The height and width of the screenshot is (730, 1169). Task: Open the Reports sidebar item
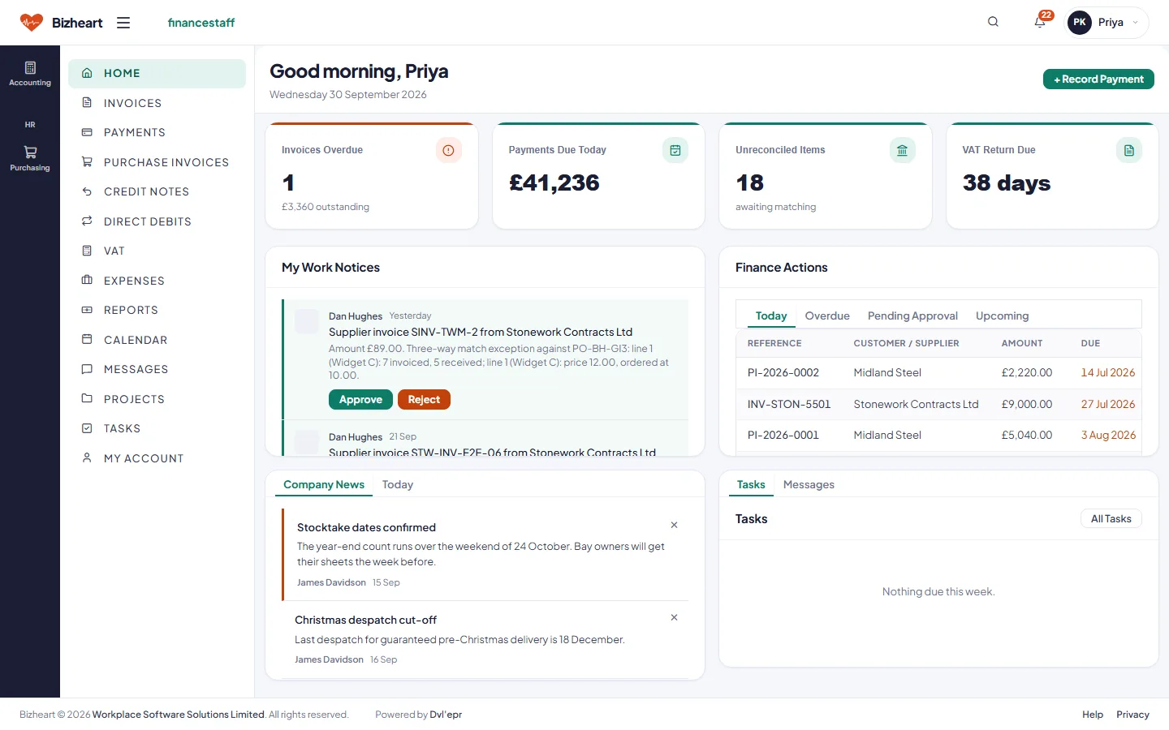click(157, 310)
